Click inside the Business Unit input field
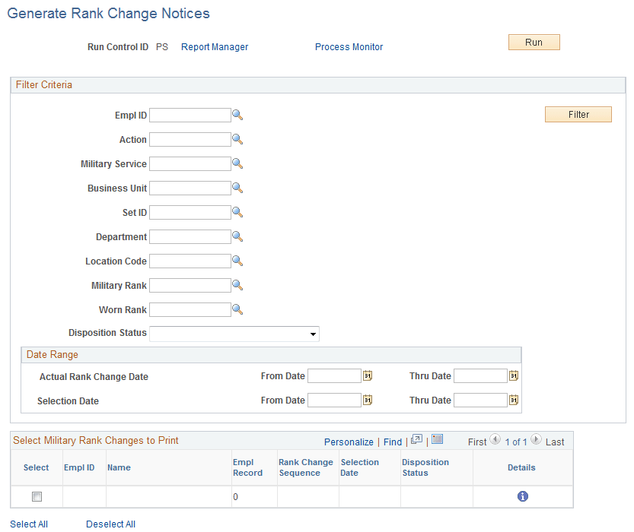 pyautogui.click(x=190, y=188)
